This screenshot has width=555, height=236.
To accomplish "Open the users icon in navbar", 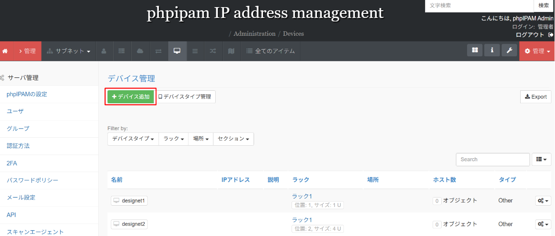I will tap(104, 51).
